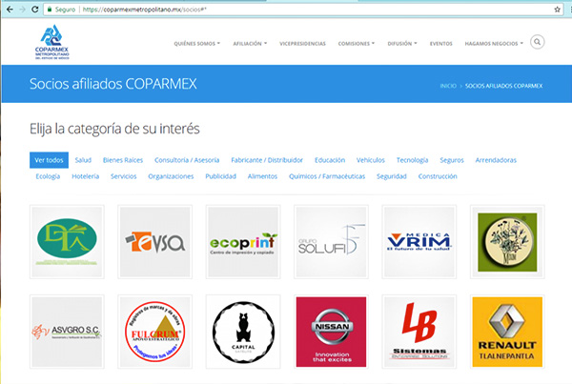The height and width of the screenshot is (384, 572).
Task: Choose the Tecnología category
Action: point(412,160)
